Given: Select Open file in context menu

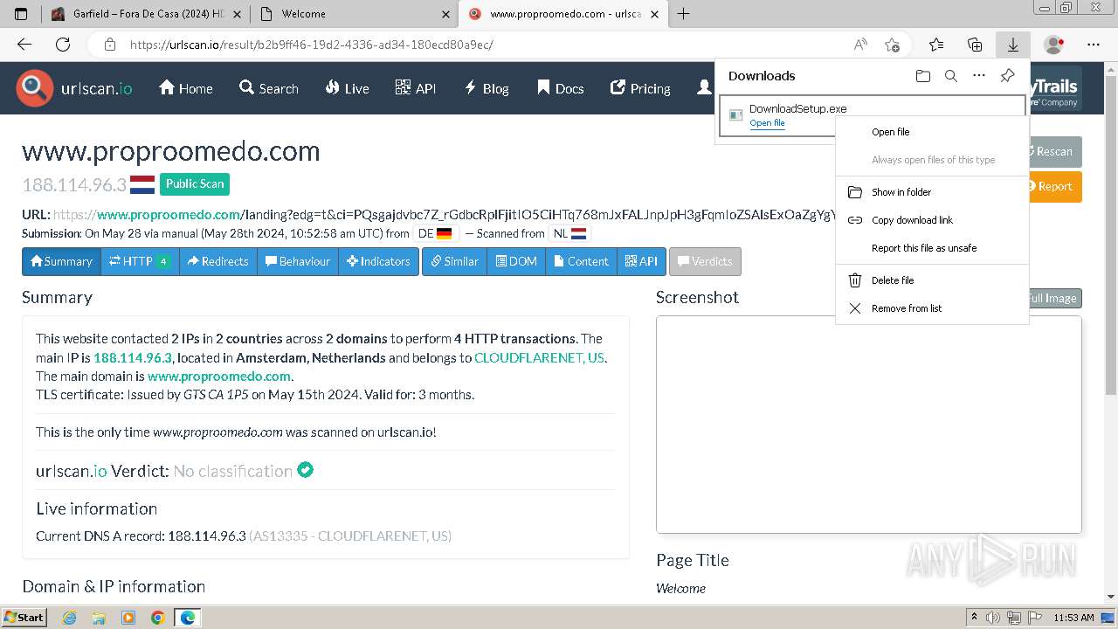Looking at the screenshot, I should coord(932,132).
